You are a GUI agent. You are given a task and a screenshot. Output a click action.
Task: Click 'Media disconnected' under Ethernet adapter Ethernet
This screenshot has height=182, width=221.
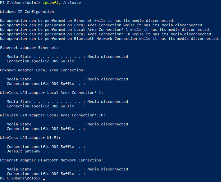(x=107, y=57)
